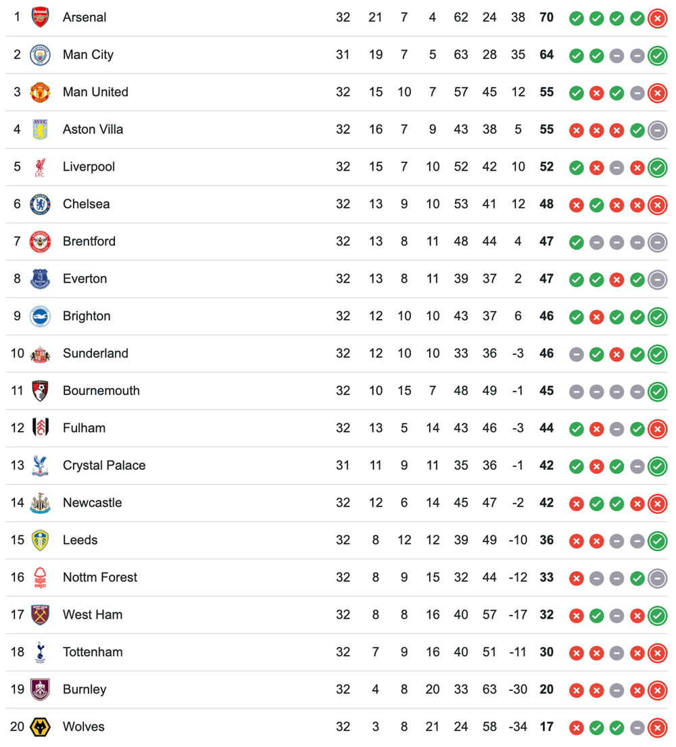
Task: Open the Newcastle team link
Action: [x=92, y=502]
